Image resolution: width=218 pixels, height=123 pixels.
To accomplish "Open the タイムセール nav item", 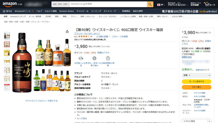I will click(x=83, y=11).
